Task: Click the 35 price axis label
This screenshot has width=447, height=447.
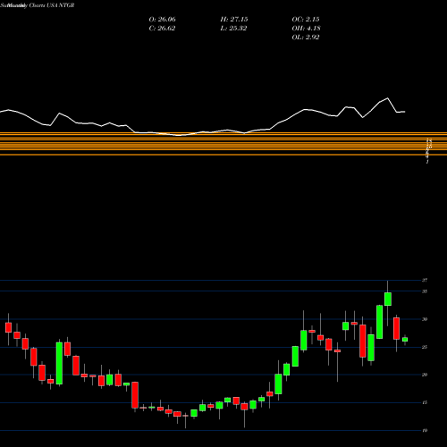Action: [425, 291]
